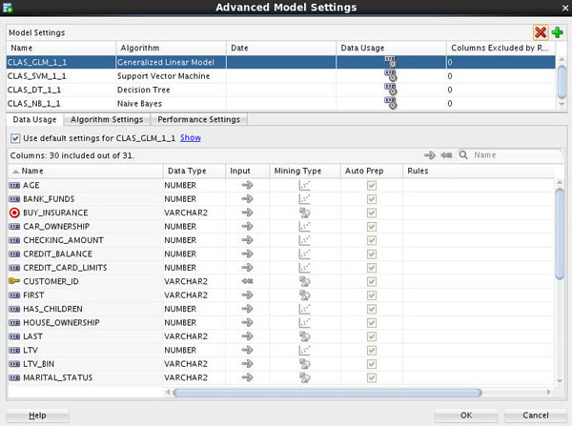The width and height of the screenshot is (572, 426).
Task: Toggle Auto Prep checkbox for AGE
Action: click(372, 186)
